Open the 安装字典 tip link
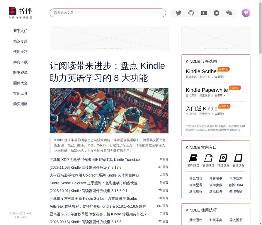 point(216,220)
